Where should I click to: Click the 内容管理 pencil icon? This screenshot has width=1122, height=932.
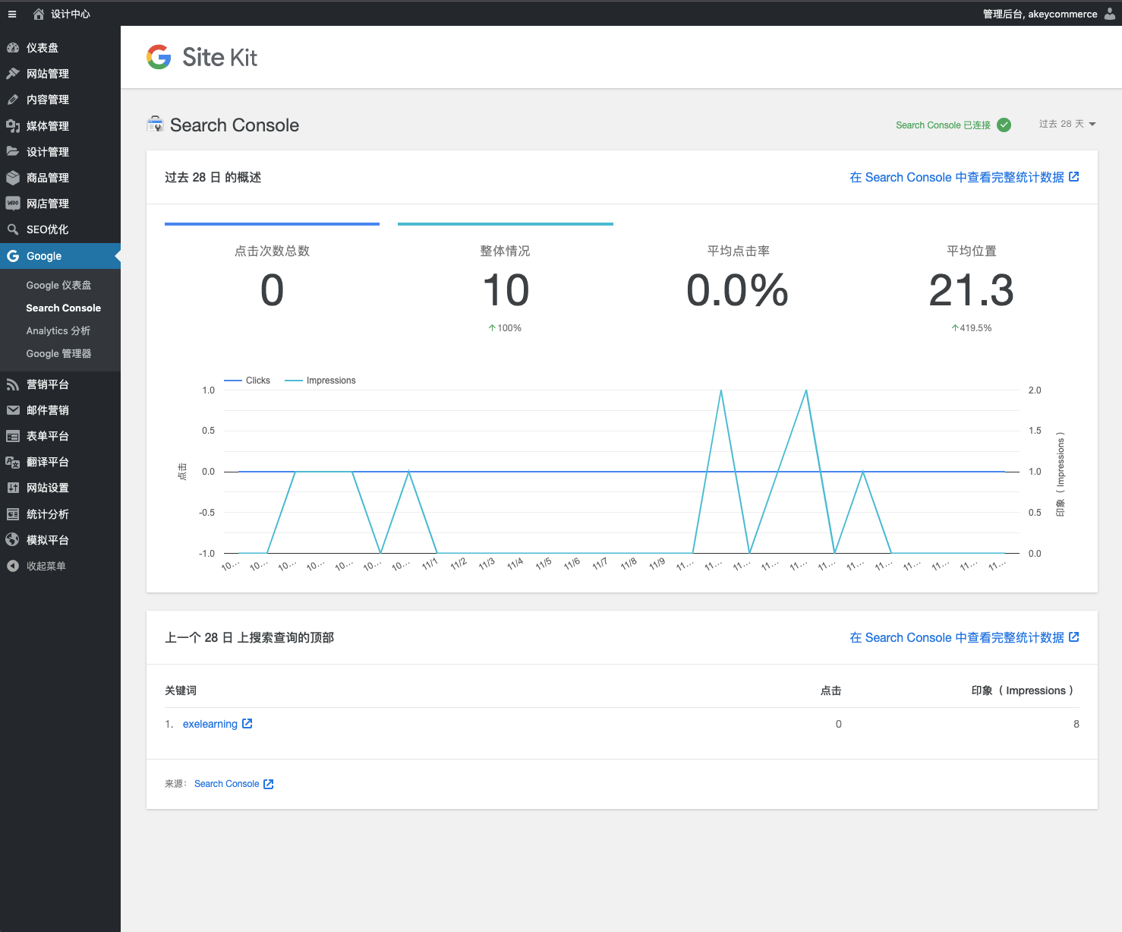pyautogui.click(x=13, y=100)
